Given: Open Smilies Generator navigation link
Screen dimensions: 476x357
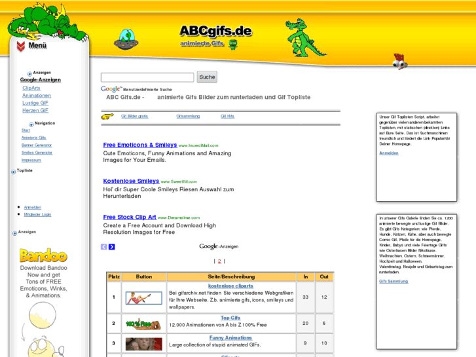Looking at the screenshot, I should [x=37, y=153].
